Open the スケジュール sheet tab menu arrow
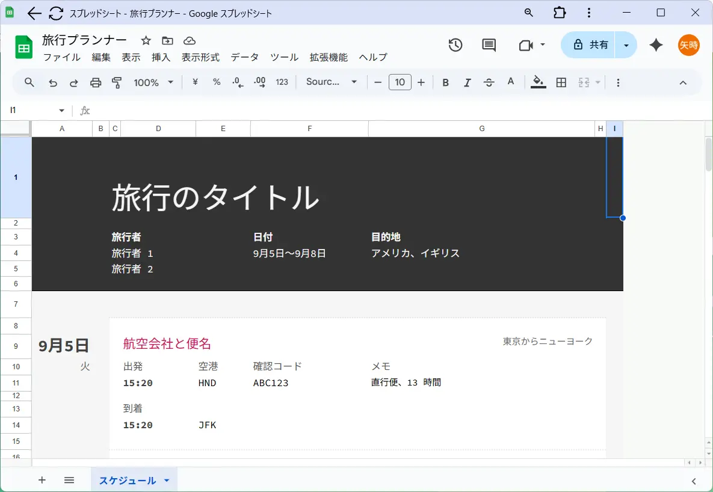 [167, 481]
